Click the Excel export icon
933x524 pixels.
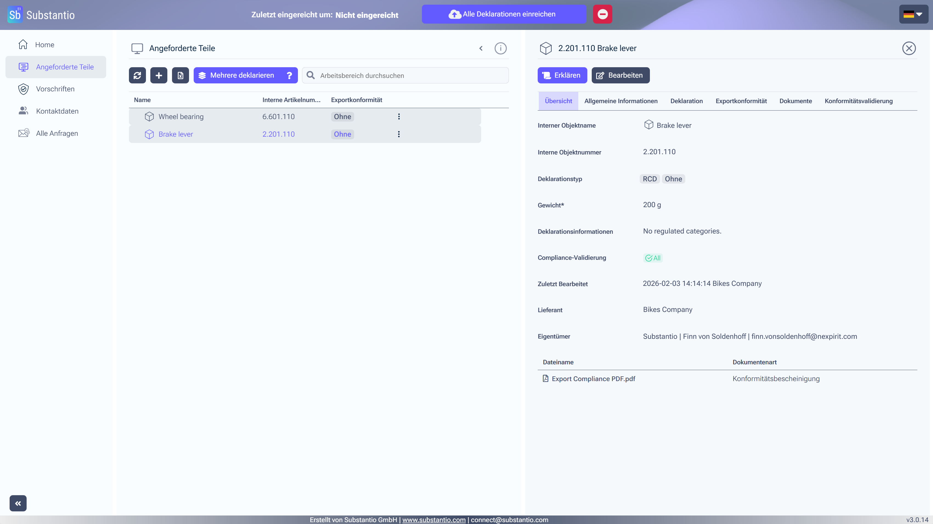(x=180, y=75)
